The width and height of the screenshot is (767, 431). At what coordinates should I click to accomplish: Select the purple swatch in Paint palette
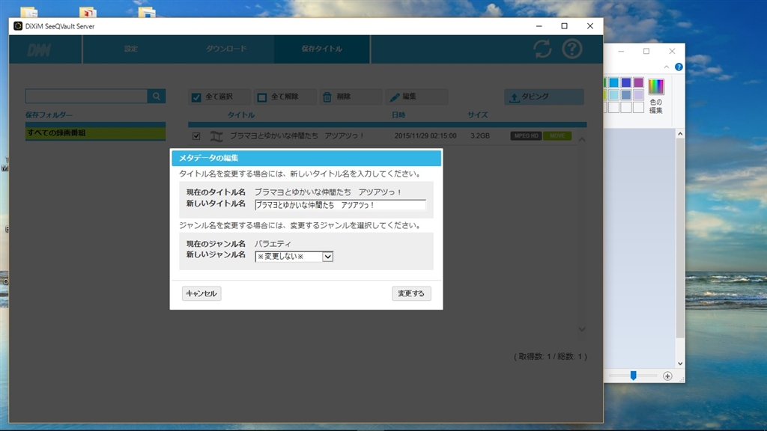[638, 82]
